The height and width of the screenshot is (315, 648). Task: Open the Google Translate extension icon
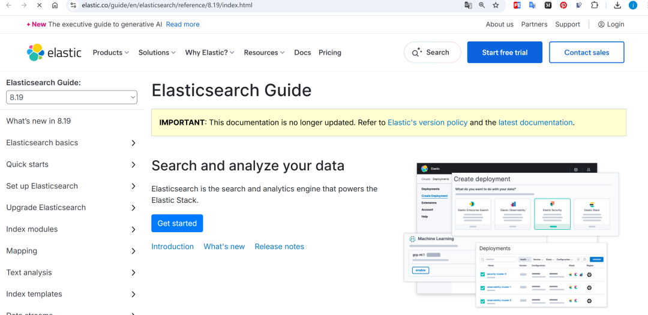tap(532, 5)
